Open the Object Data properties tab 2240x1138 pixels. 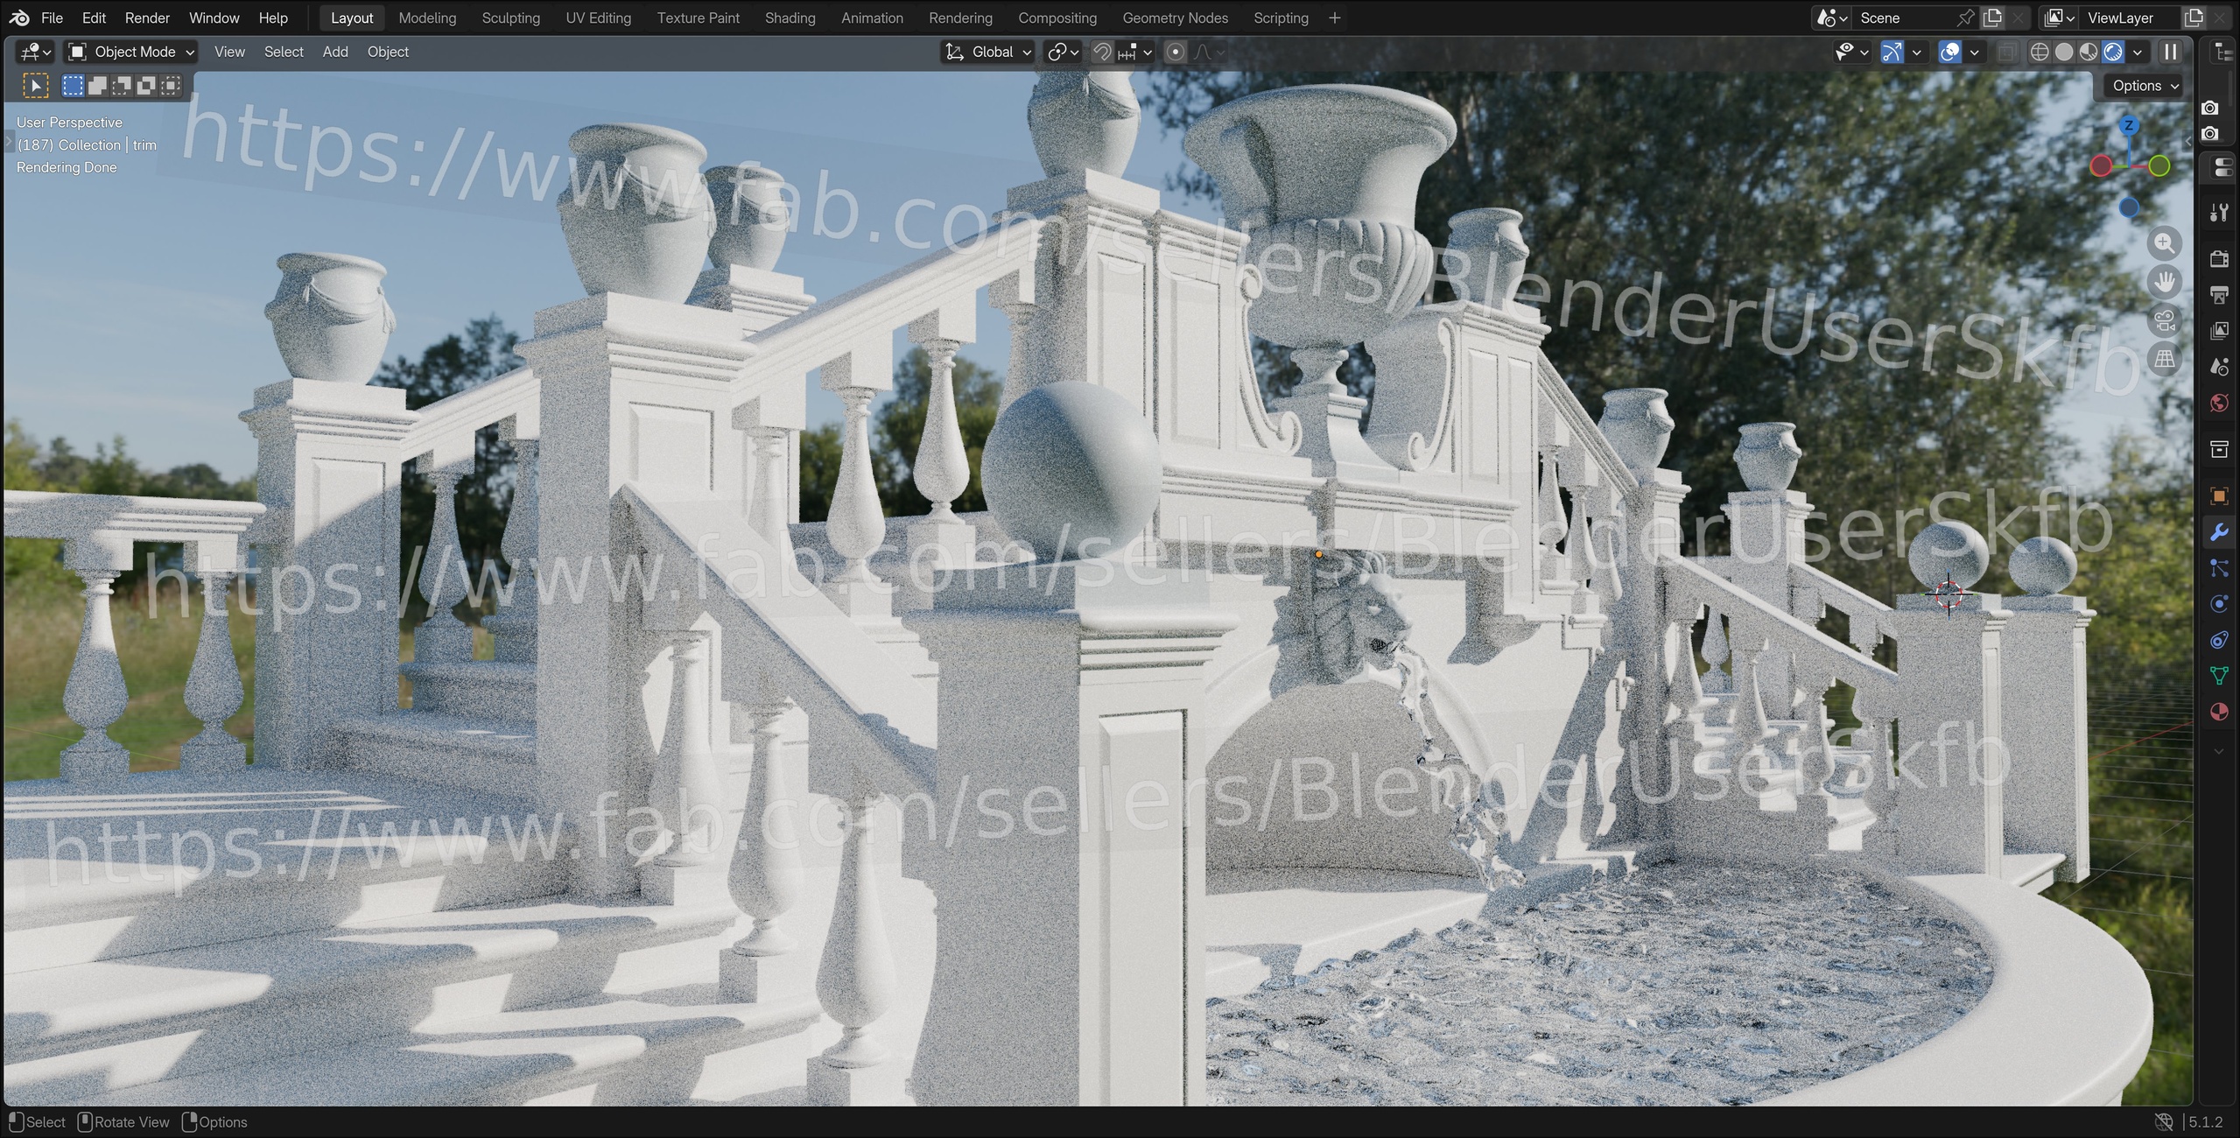2218,676
